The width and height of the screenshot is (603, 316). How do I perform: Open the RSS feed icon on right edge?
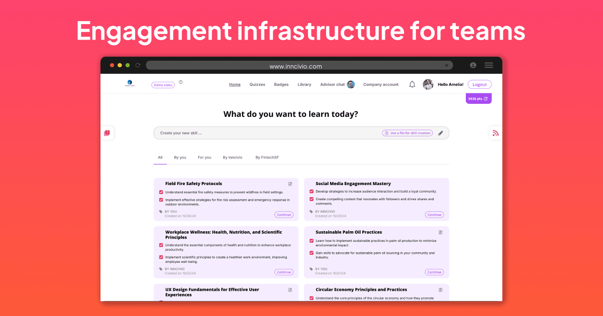495,133
